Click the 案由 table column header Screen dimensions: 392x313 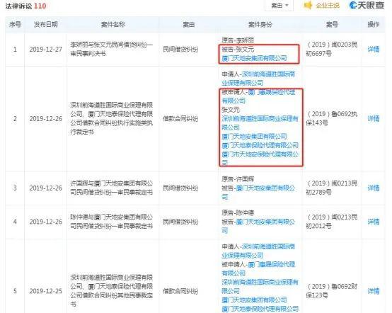pyautogui.click(x=188, y=25)
